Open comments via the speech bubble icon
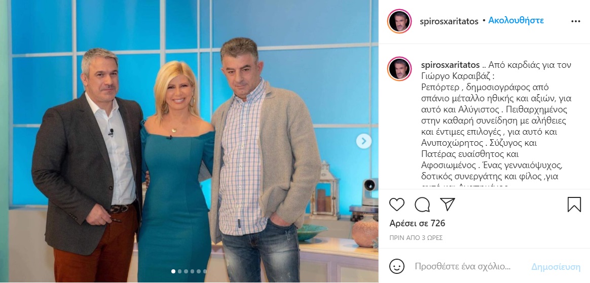 tap(422, 205)
